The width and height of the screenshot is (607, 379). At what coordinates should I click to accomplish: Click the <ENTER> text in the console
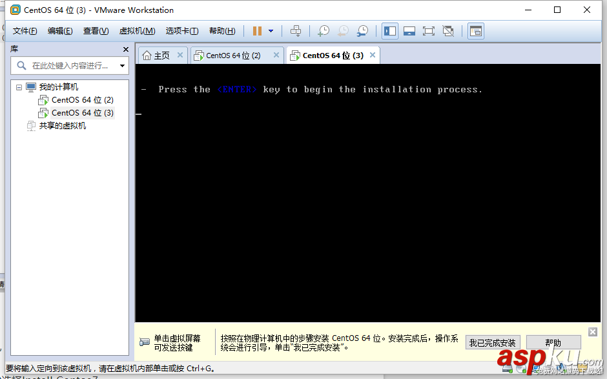coord(236,90)
